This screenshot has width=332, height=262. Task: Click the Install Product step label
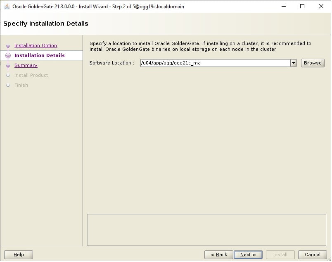click(31, 75)
